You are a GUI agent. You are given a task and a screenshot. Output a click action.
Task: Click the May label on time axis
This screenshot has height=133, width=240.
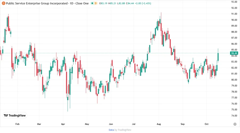pyautogui.click(x=87, y=124)
